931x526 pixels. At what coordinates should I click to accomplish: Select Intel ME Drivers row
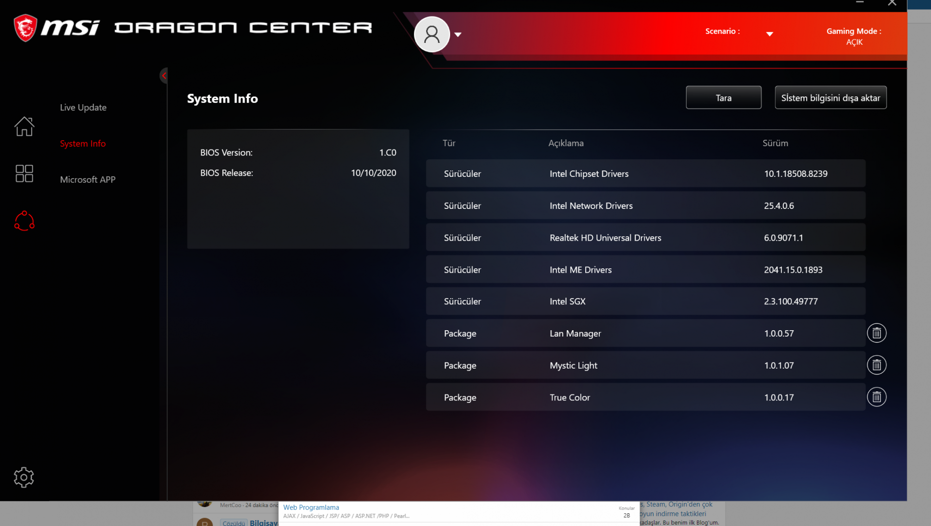tap(646, 270)
